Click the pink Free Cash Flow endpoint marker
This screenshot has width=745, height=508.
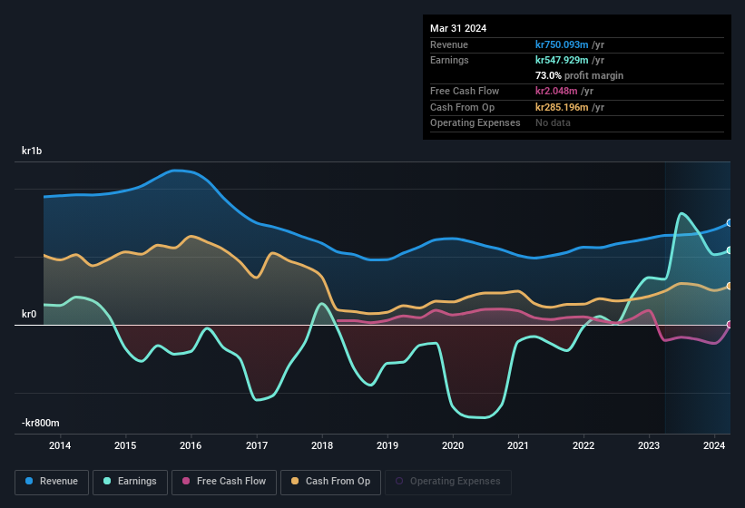(730, 325)
